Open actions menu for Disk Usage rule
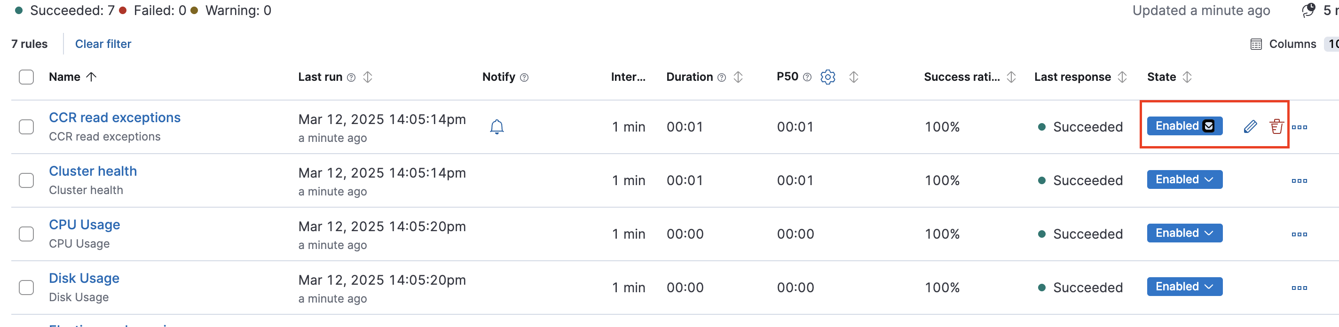 click(1300, 287)
